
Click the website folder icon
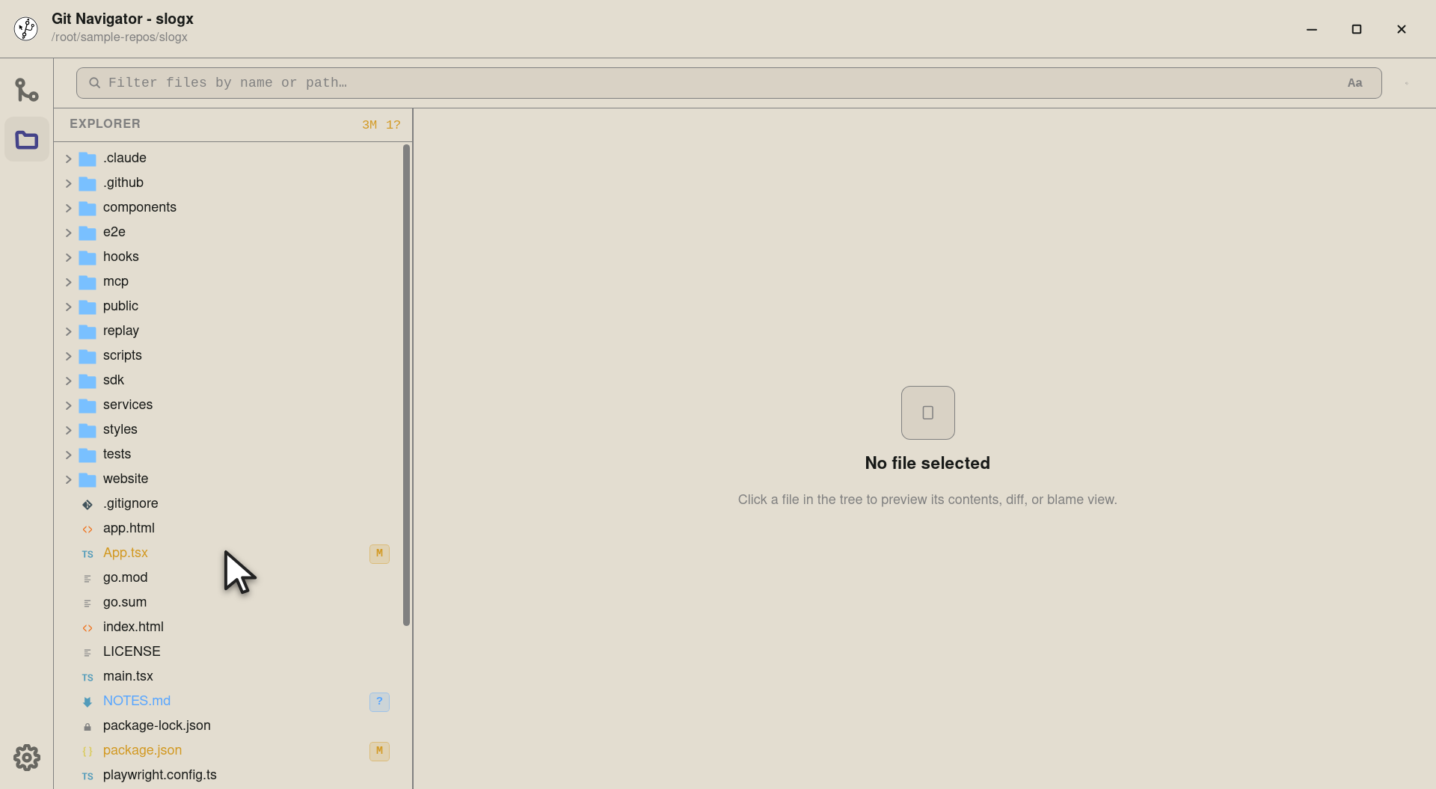point(88,479)
